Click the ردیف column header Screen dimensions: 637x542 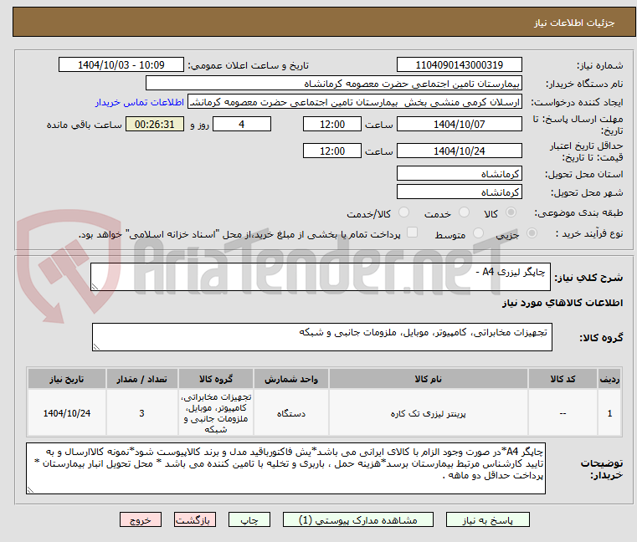pos(609,379)
